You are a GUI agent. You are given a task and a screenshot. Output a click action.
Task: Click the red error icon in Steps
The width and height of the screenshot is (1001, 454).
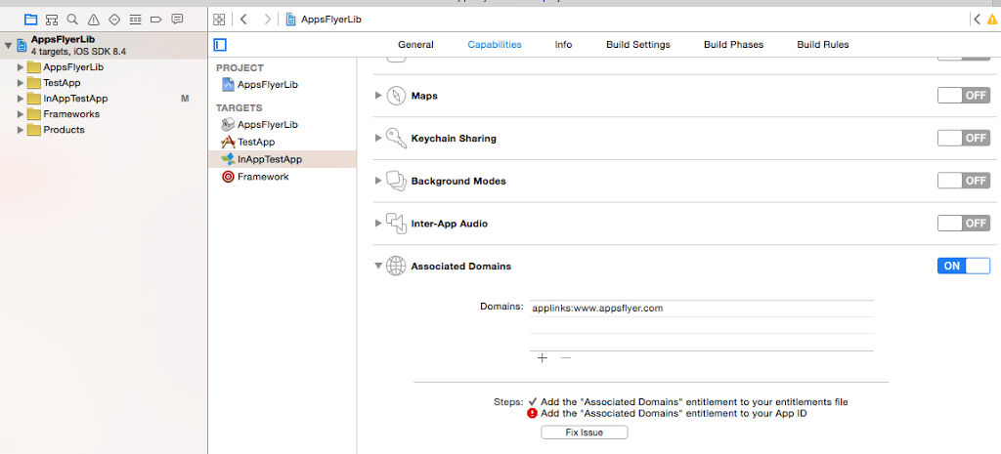pyautogui.click(x=533, y=413)
